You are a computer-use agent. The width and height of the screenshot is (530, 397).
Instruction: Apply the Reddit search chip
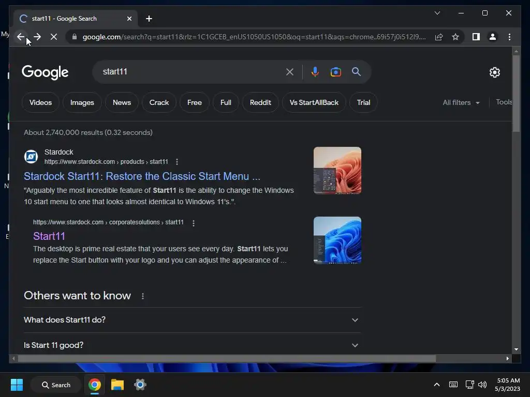260,103
